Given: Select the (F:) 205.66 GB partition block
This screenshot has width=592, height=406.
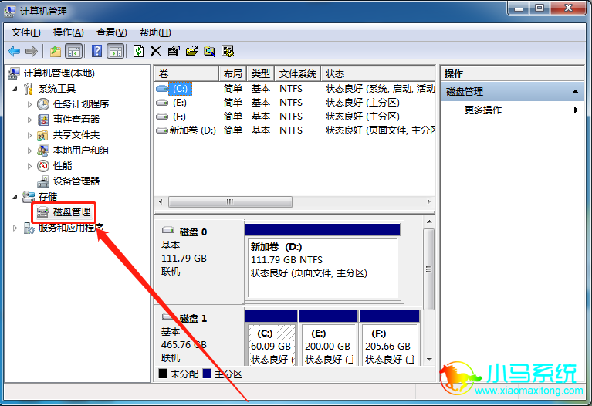Looking at the screenshot, I should click(x=390, y=338).
